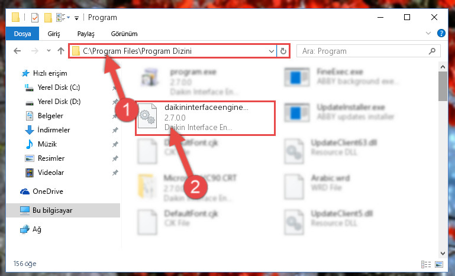
Task: Switch to details view layout
Action: [x=425, y=264]
